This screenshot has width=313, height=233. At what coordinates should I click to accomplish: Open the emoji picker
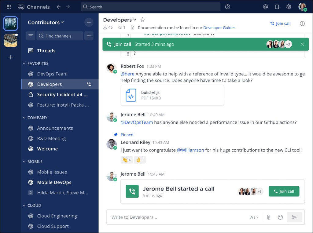pos(280,217)
